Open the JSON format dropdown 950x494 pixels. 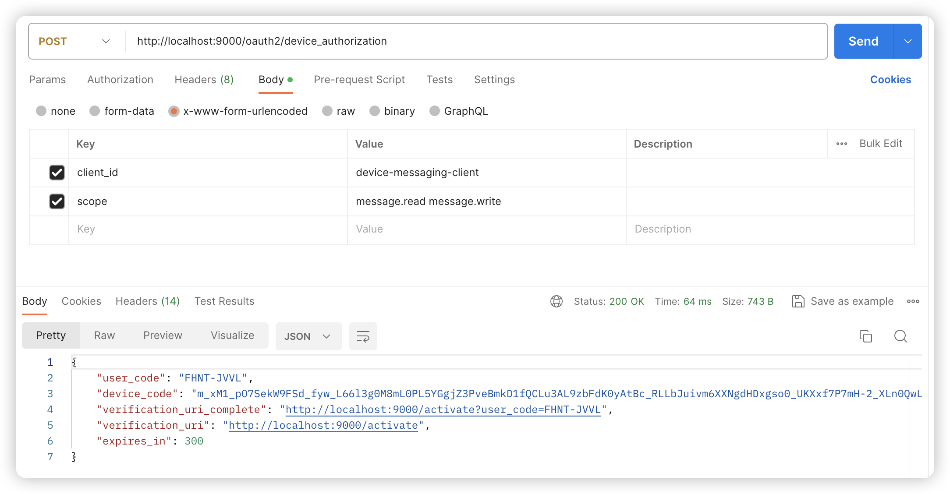(308, 336)
